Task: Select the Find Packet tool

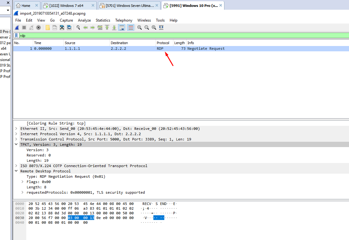Action: [78, 28]
